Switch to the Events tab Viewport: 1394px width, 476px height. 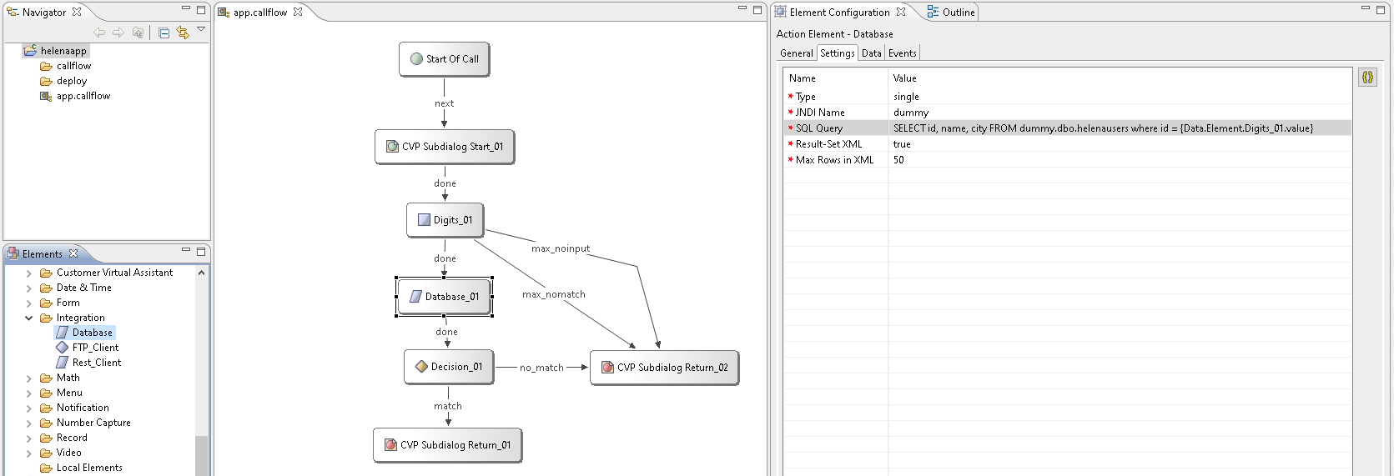(902, 53)
